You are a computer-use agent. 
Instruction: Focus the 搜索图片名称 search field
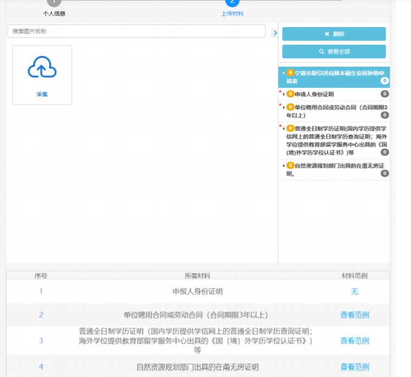click(136, 31)
